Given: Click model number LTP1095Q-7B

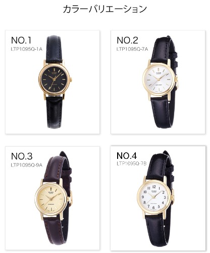Looking at the screenshot, I should pos(132,163).
